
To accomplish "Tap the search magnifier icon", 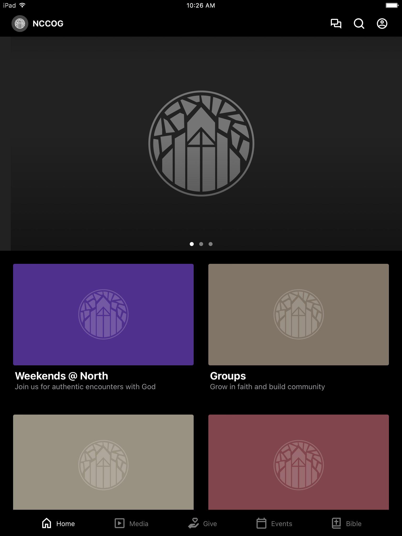I will click(x=359, y=24).
